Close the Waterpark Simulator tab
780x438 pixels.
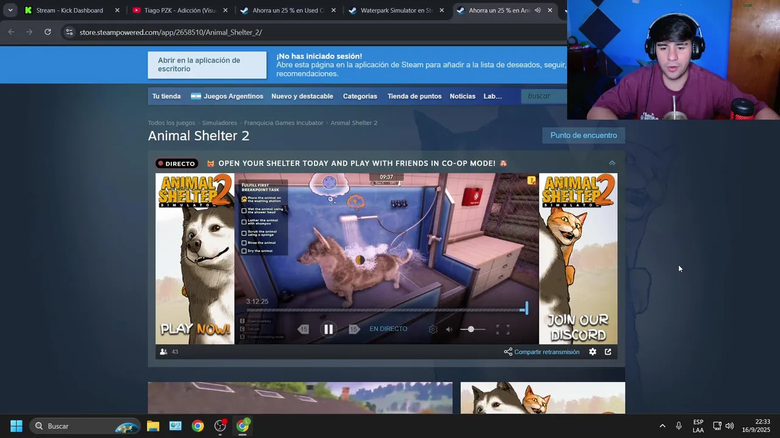click(x=442, y=10)
